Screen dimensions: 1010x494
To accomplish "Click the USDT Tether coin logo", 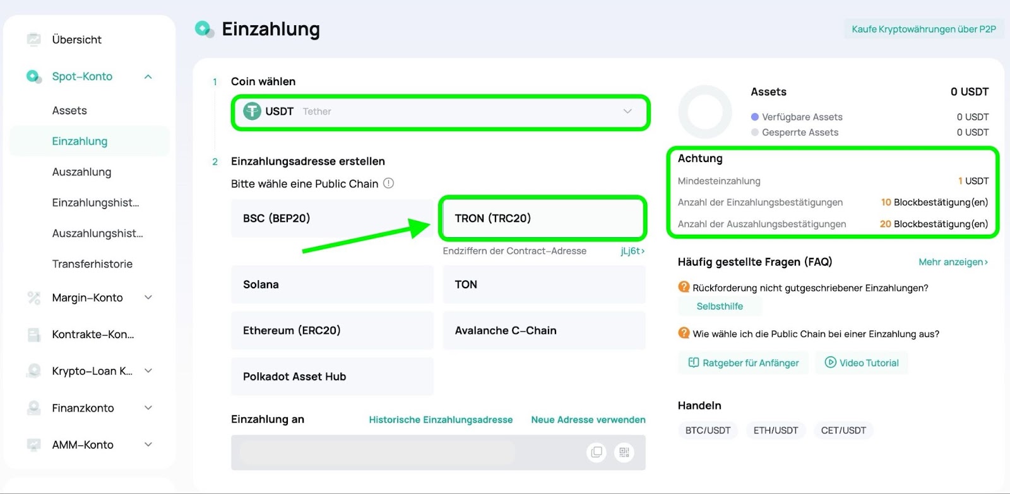I will click(252, 111).
